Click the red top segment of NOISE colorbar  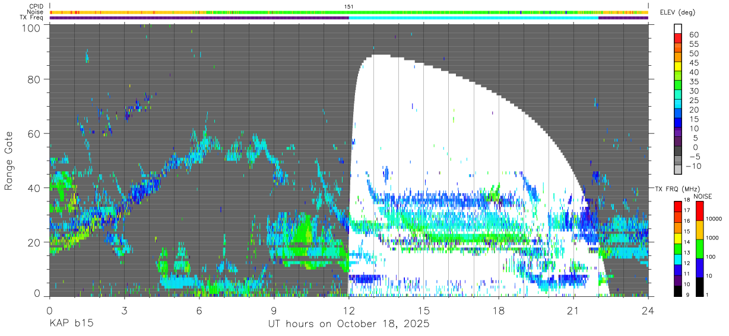pyautogui.click(x=700, y=211)
